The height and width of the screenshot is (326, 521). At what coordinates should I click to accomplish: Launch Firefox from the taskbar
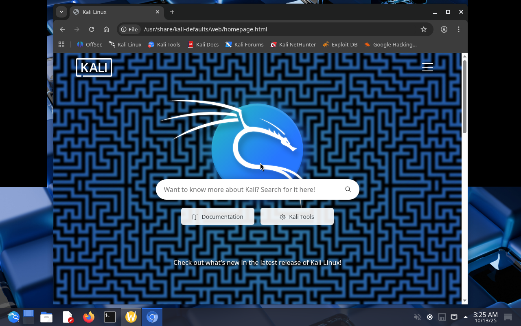[x=89, y=317]
